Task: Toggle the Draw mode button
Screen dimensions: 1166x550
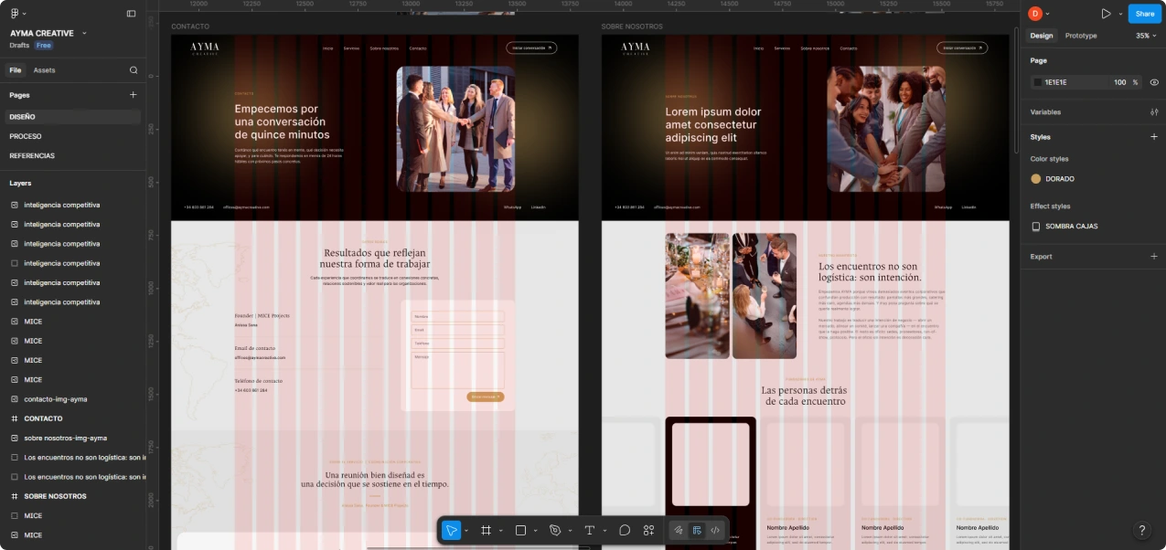Action: 678,530
